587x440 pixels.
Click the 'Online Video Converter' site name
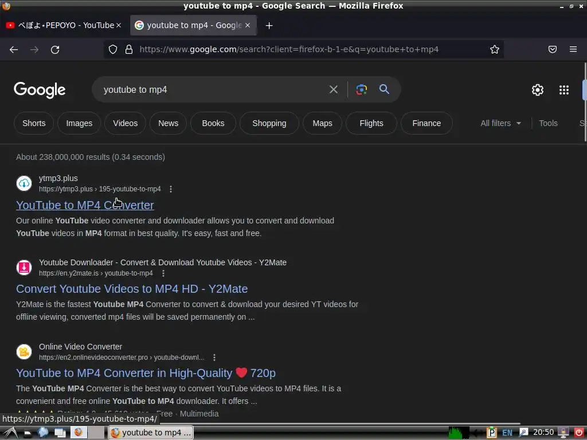click(80, 347)
